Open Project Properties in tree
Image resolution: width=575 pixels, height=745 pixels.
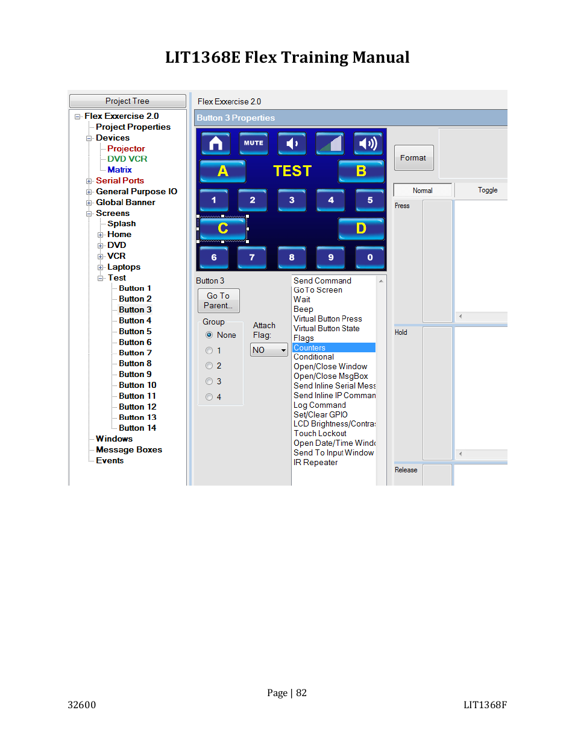[133, 127]
